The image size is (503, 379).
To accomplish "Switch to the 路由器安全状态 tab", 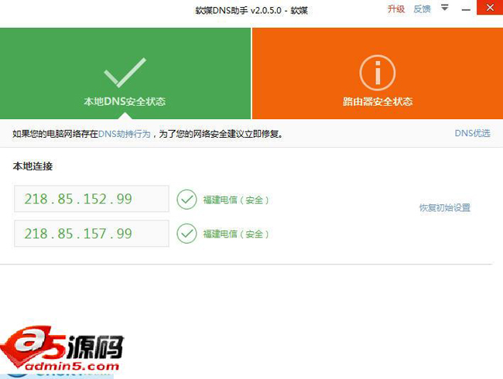I will coord(378,73).
